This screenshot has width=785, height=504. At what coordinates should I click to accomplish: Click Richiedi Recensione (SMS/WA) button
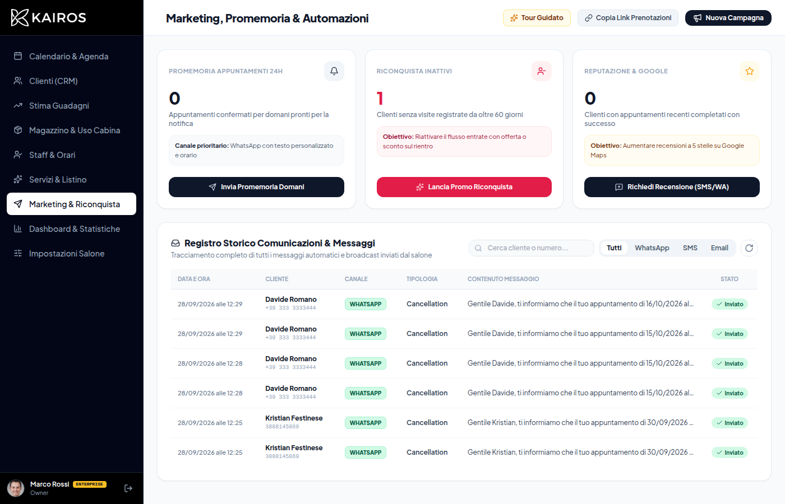[x=672, y=187]
